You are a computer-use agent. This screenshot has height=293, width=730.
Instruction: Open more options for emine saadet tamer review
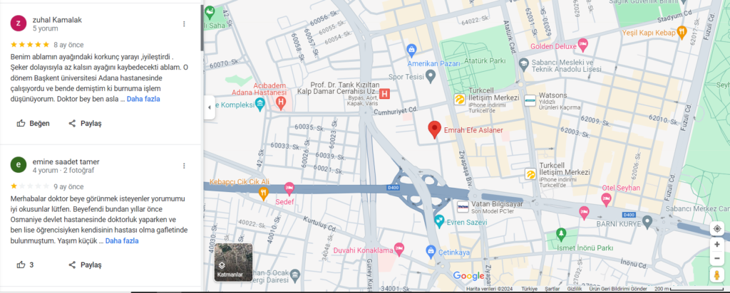[x=184, y=166]
